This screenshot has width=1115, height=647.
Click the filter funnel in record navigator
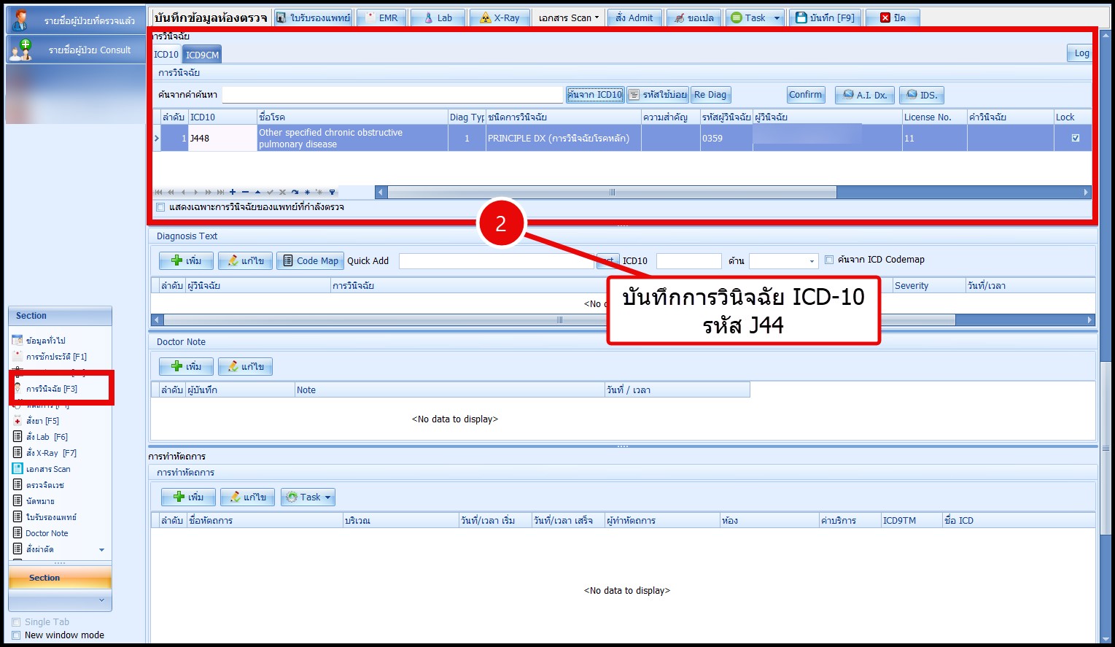point(333,193)
